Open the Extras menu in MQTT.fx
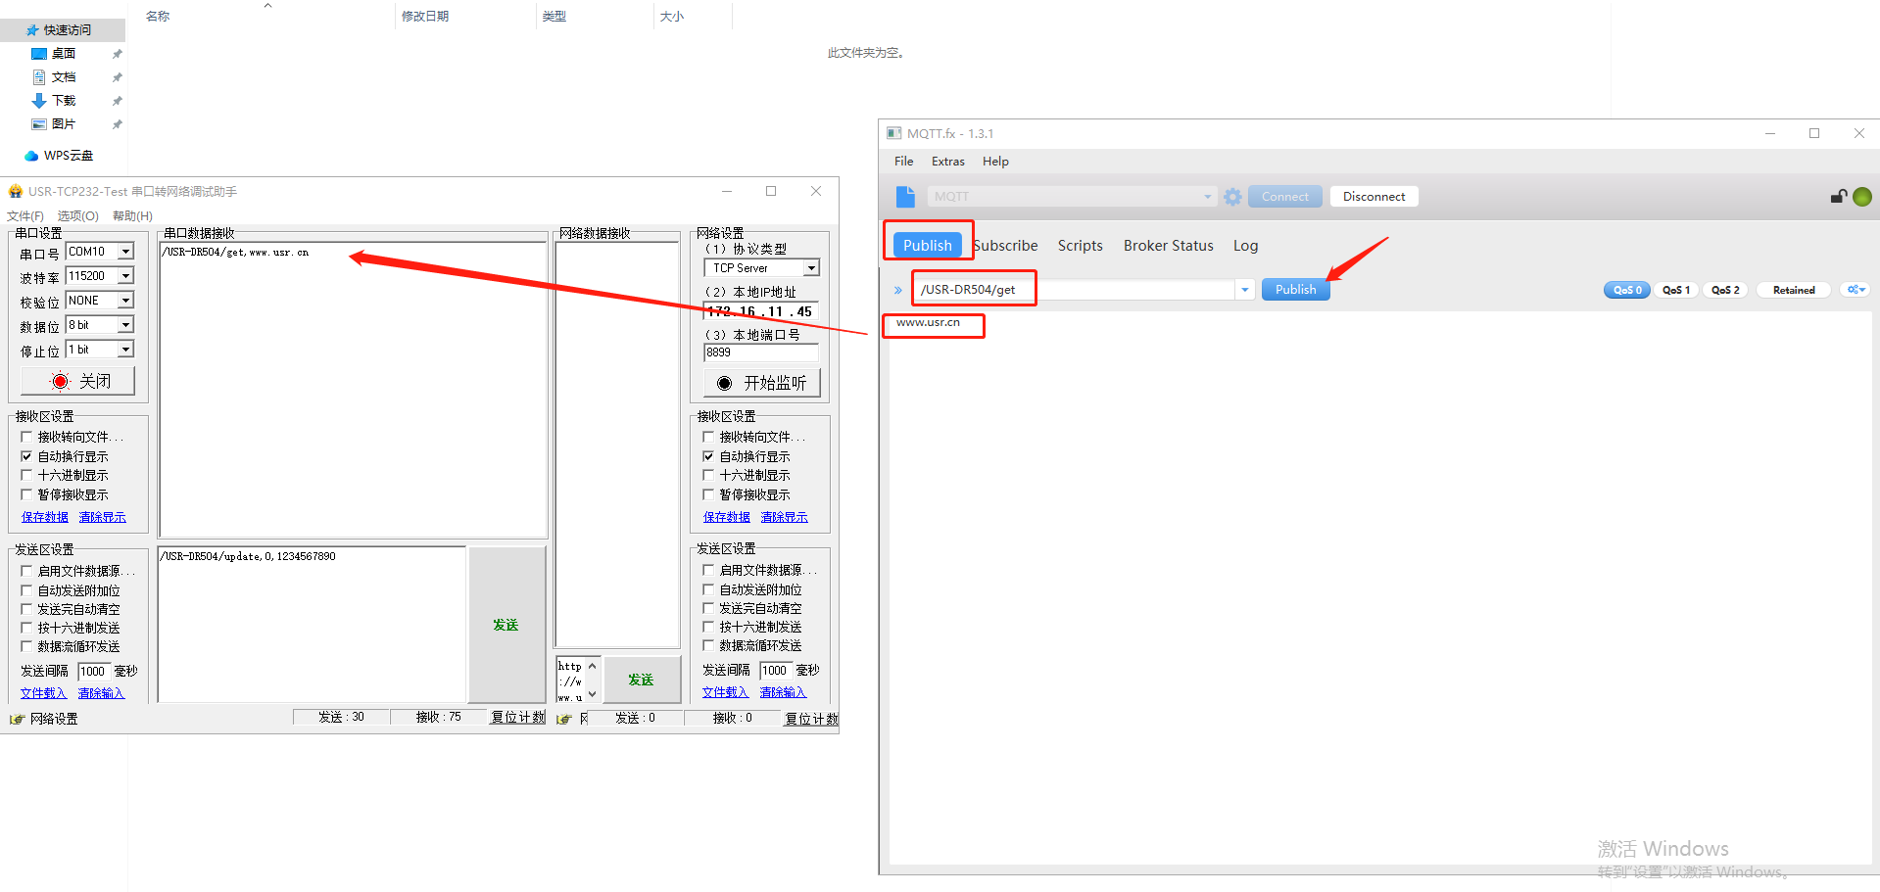The height and width of the screenshot is (892, 1880). pos(947,162)
